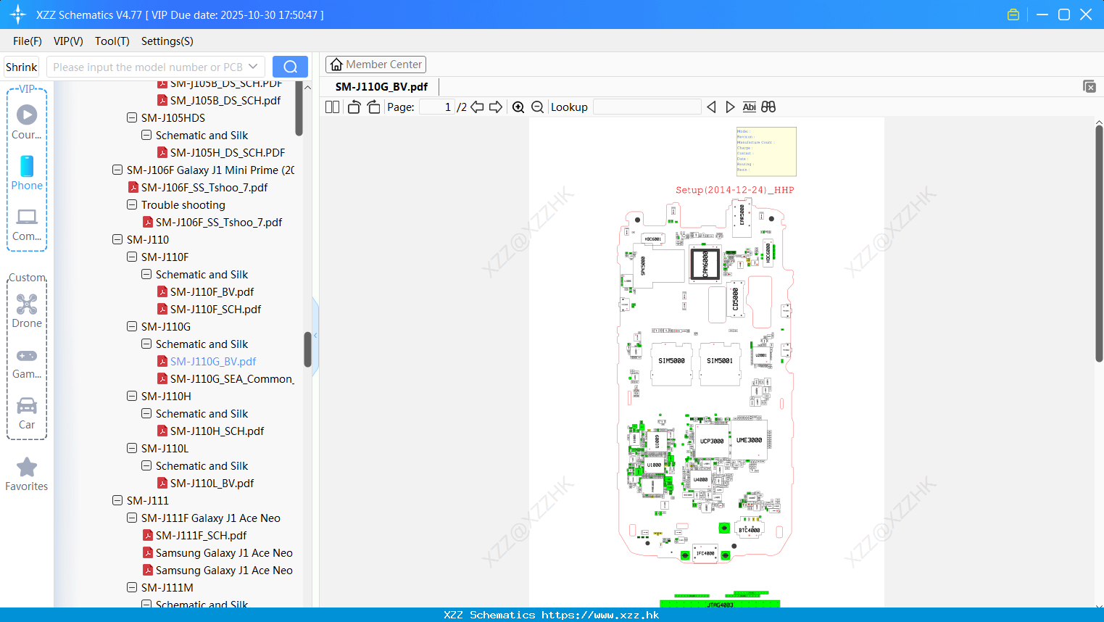Rotate the page clockwise
Image resolution: width=1104 pixels, height=622 pixels.
[373, 107]
